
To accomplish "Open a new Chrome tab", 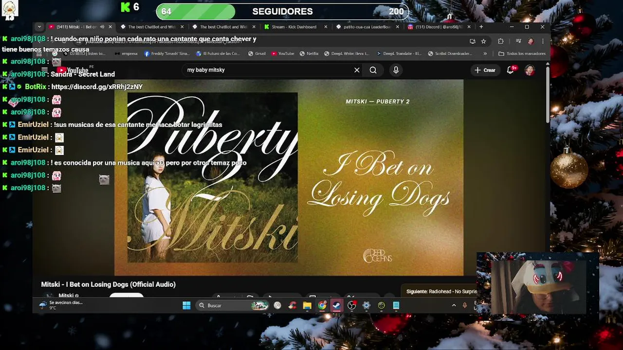I will coord(481,27).
